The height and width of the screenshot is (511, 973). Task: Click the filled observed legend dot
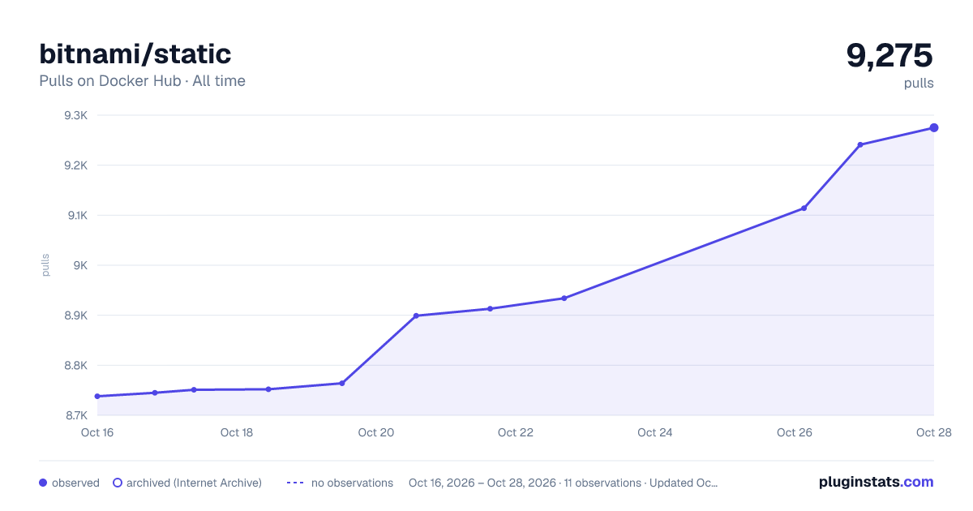(43, 483)
